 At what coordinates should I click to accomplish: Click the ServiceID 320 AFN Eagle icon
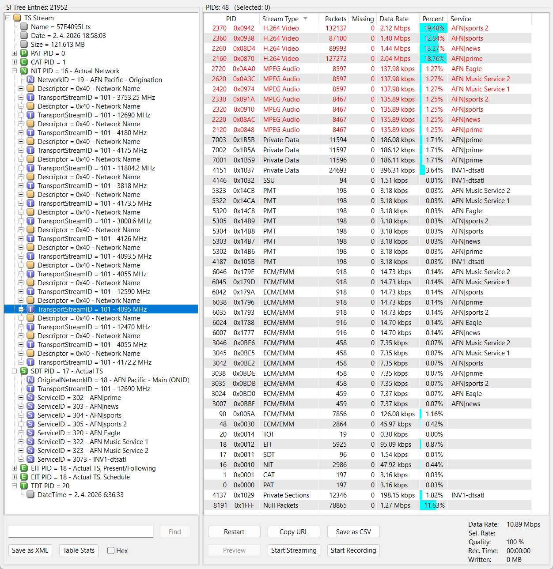click(x=30, y=433)
